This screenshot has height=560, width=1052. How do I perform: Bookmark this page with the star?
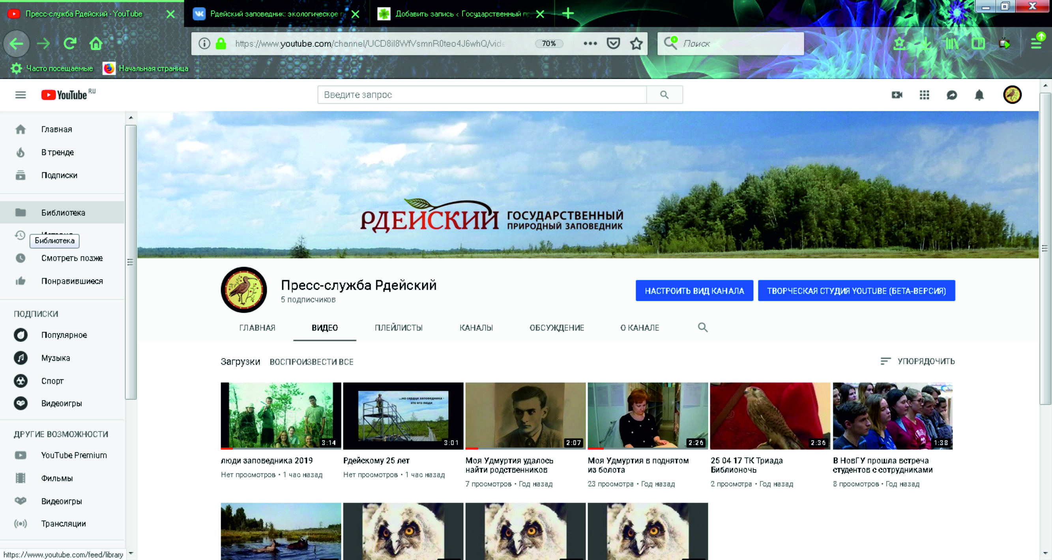coord(636,43)
